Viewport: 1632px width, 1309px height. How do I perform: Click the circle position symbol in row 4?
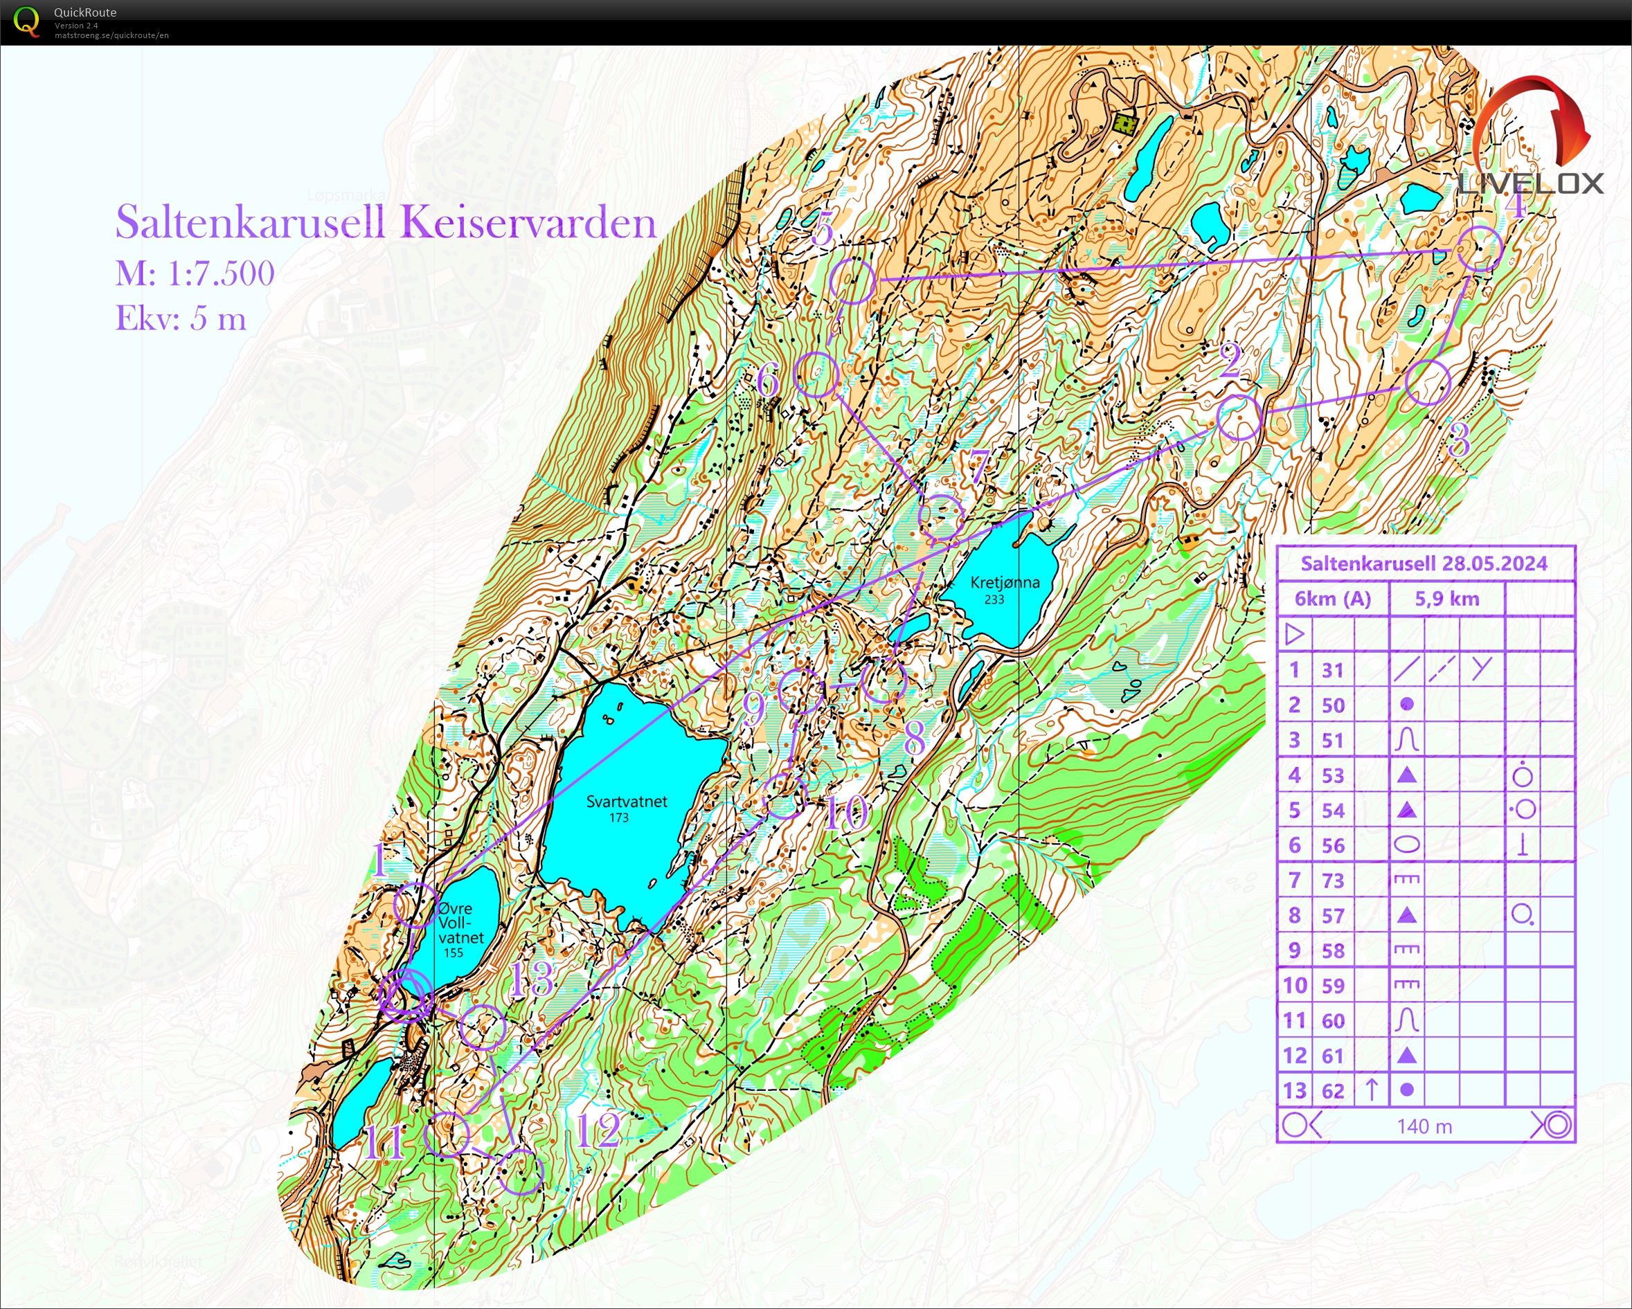coord(1522,774)
